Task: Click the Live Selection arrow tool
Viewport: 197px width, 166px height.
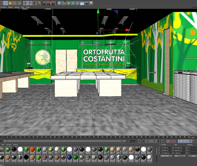Action: (1, 3)
